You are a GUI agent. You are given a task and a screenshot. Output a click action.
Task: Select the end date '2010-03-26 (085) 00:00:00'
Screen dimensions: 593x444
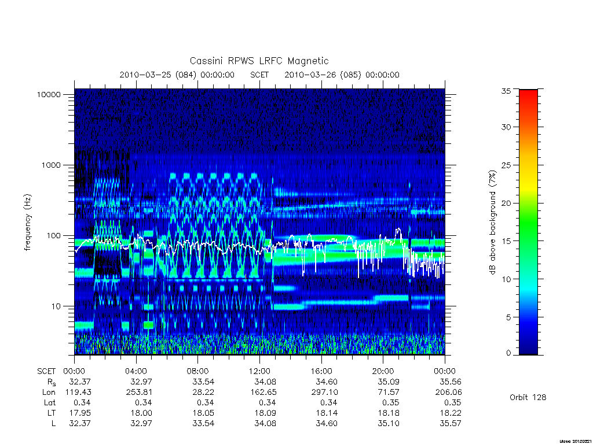pyautogui.click(x=342, y=75)
